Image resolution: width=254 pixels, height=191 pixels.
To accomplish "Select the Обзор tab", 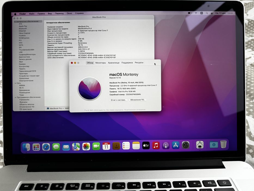I will tap(90, 63).
